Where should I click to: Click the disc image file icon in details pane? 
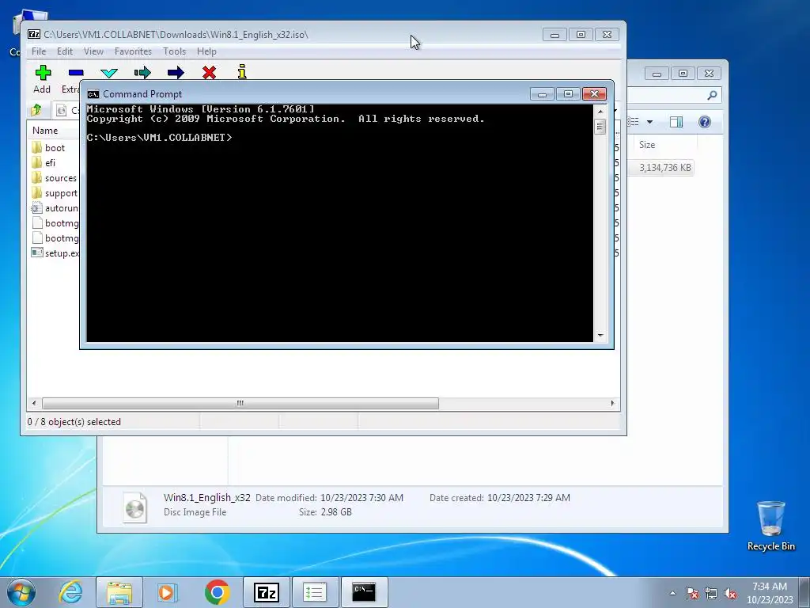[x=134, y=507]
